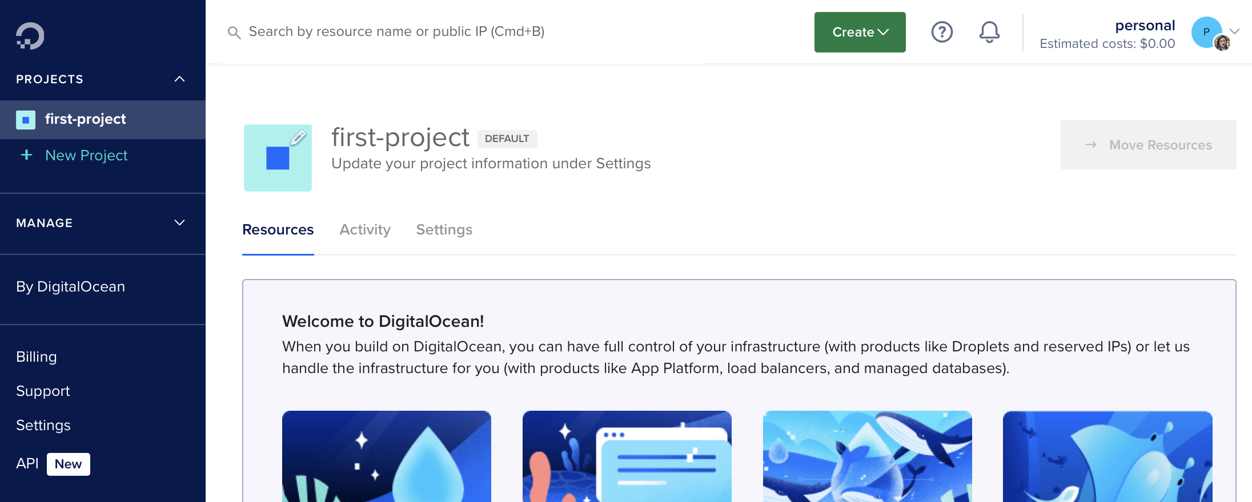Open the Create dropdown button
Image resolution: width=1252 pixels, height=502 pixels.
(860, 32)
